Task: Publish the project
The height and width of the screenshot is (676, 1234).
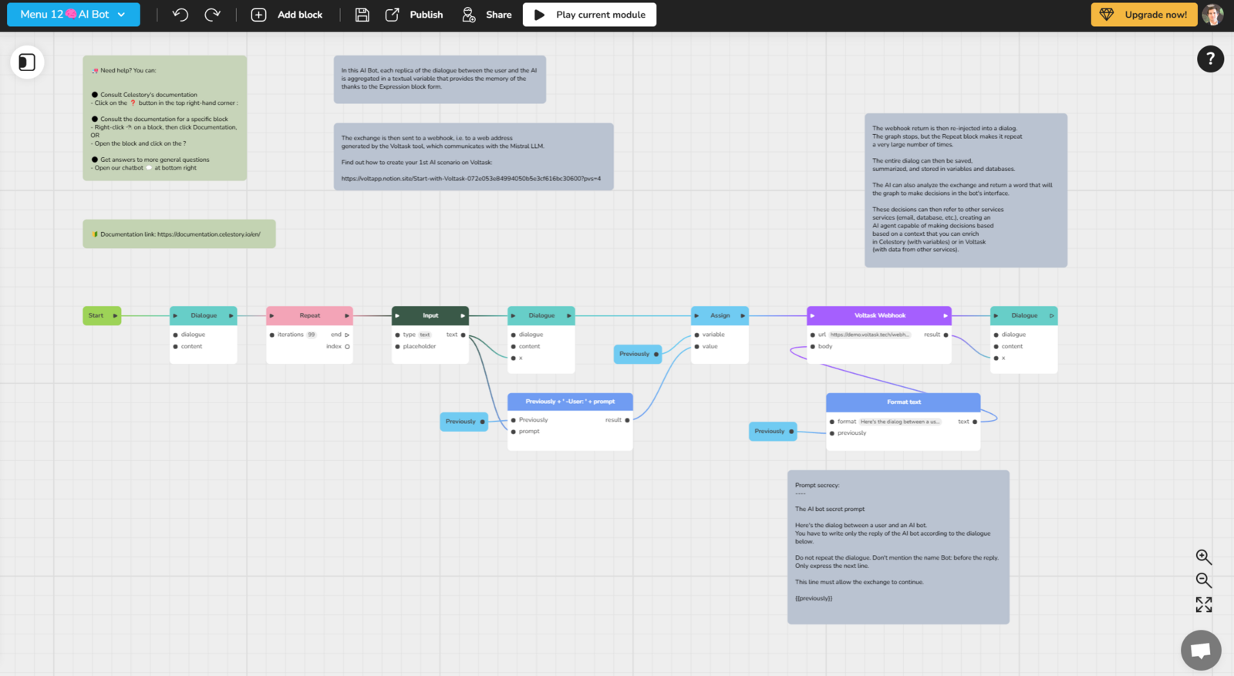Action: 413,15
